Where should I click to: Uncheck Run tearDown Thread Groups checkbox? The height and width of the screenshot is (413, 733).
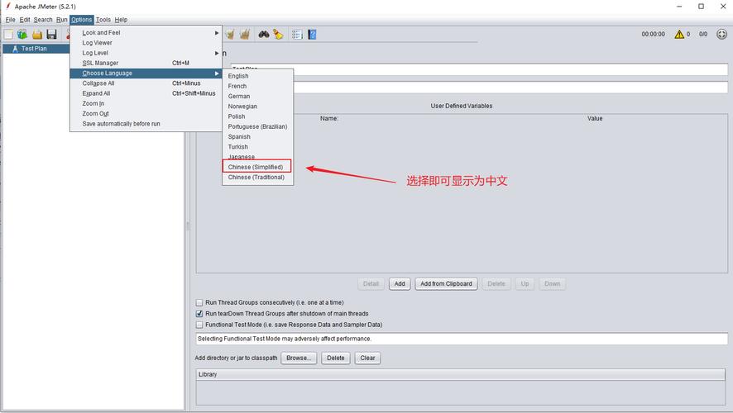coord(199,314)
